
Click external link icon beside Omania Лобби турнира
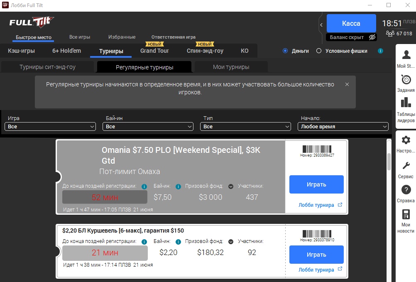pyautogui.click(x=340, y=205)
